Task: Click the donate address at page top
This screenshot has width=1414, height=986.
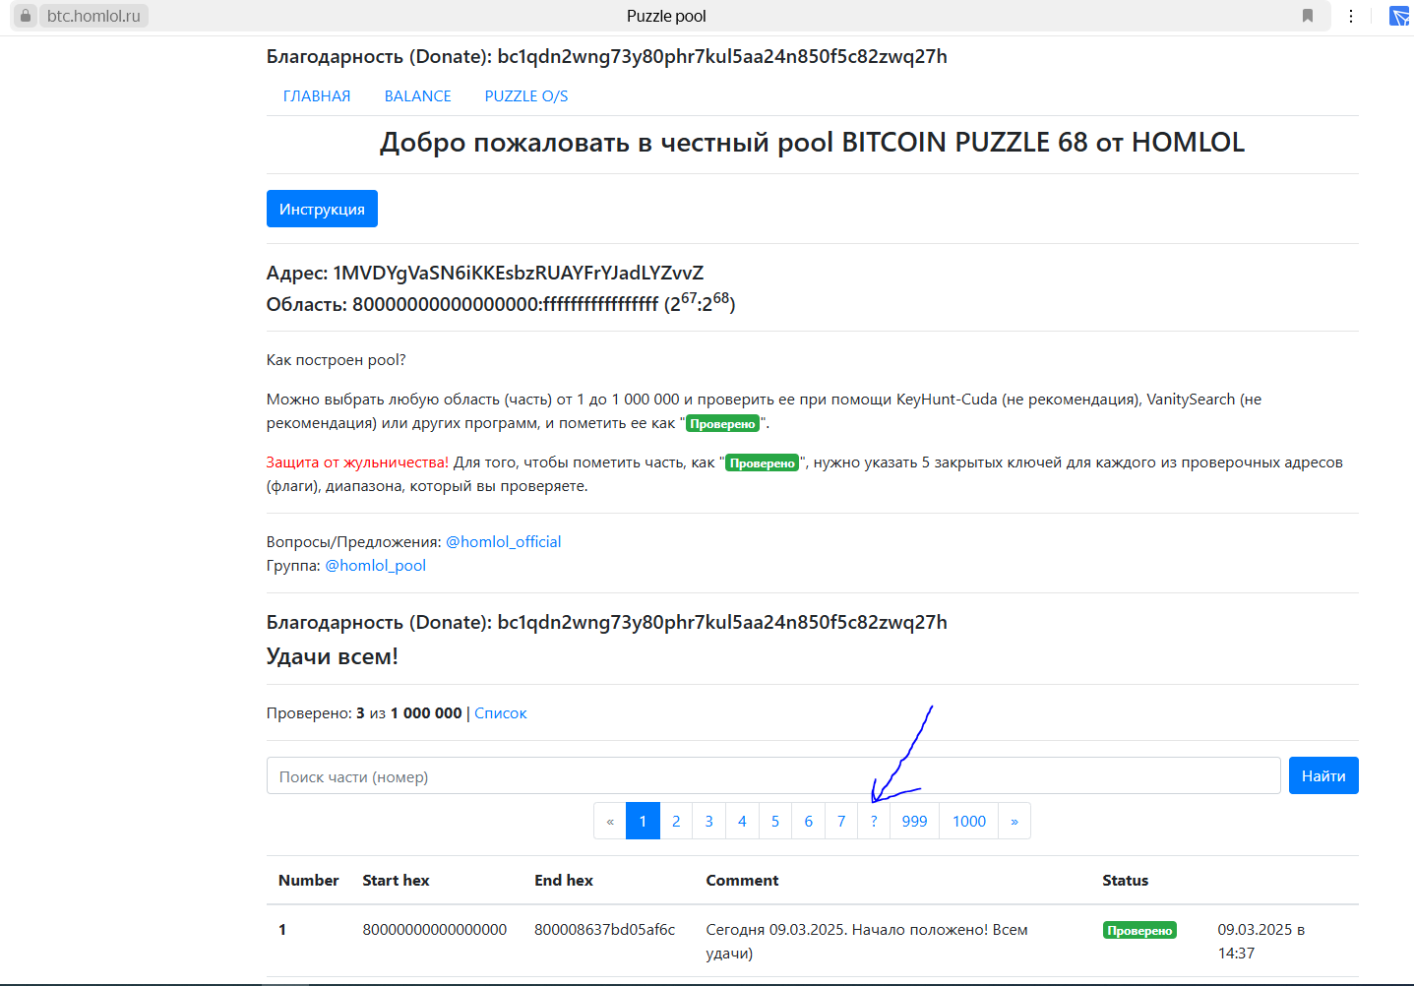Action: (x=722, y=57)
